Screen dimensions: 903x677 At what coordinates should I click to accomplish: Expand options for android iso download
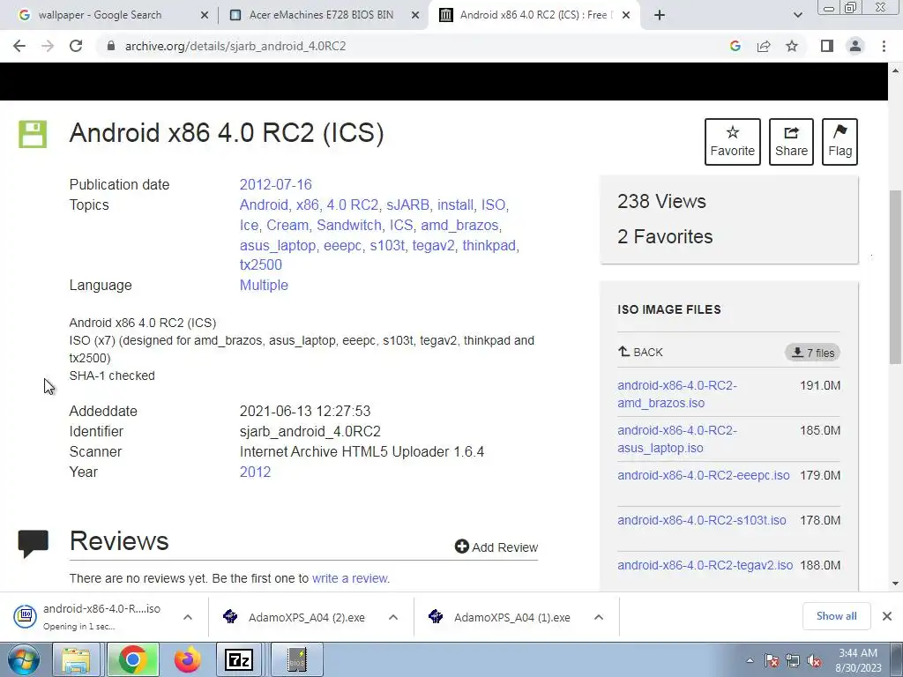tap(188, 617)
